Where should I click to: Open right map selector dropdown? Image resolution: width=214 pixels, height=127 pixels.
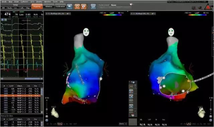click(143, 13)
